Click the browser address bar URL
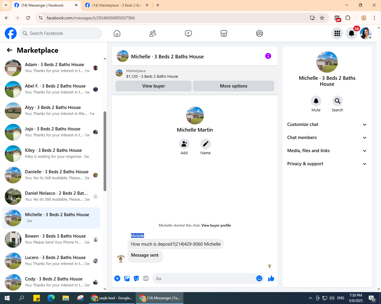Screen dimensions: 381x304 coord(91,18)
